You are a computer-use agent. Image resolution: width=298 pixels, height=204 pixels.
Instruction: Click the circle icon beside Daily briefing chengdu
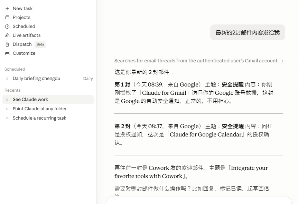pos(7,79)
